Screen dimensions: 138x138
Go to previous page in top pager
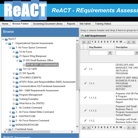pyautogui.click(x=88, y=42)
